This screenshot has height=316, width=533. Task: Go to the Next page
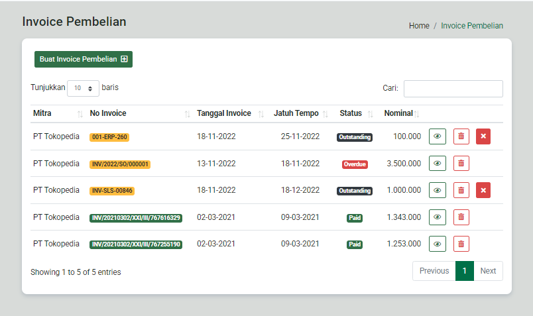[488, 271]
